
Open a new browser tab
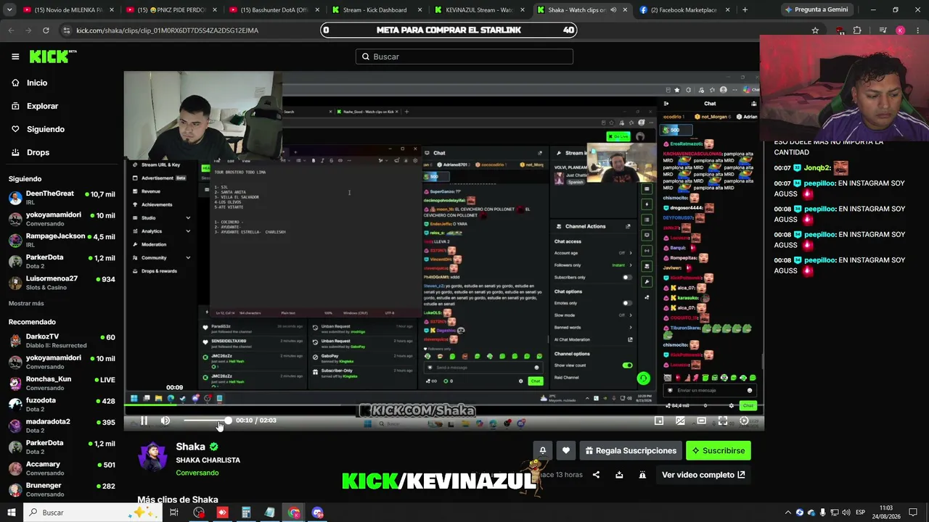[x=745, y=10]
